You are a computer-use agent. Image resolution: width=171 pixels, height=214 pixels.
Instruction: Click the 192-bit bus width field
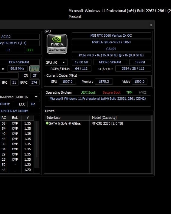pyautogui.click(x=140, y=62)
